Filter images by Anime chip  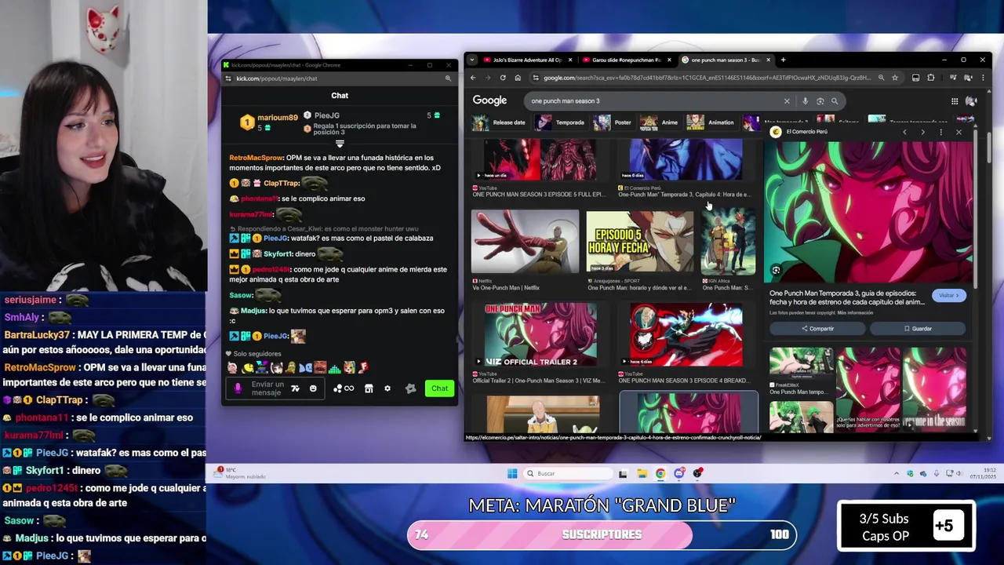660,122
